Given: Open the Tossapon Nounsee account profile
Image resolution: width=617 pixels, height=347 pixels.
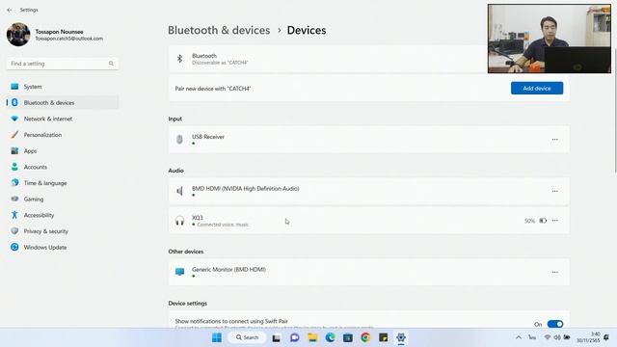Looking at the screenshot, I should coord(55,35).
